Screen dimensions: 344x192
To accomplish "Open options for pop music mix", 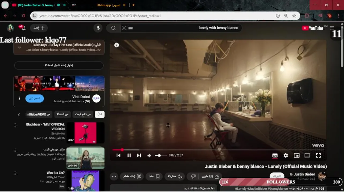I will pos(15,150).
